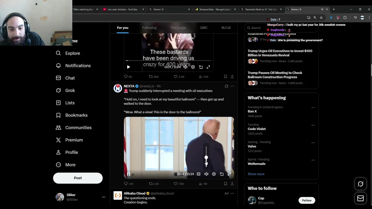Open more options on the NEXTA post

[232, 86]
